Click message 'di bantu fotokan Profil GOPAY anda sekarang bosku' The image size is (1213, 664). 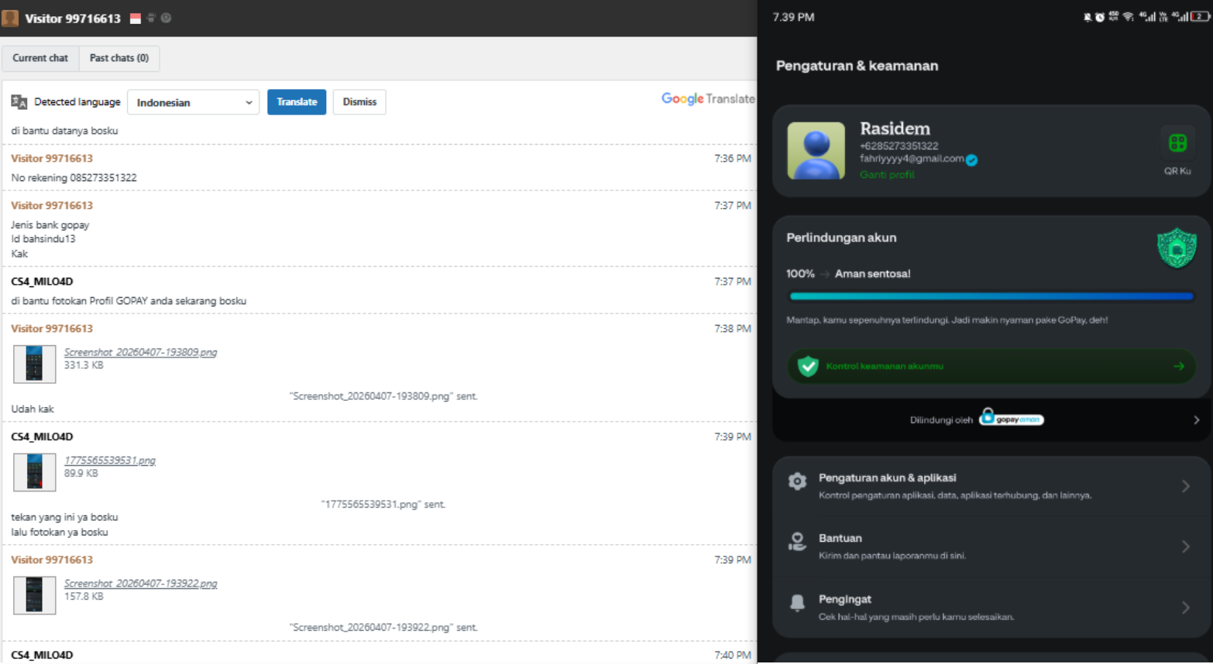tap(129, 301)
